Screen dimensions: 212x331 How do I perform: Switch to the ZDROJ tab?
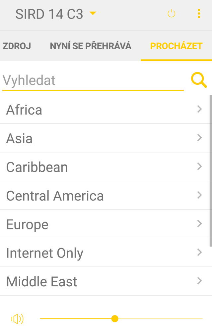pos(17,46)
